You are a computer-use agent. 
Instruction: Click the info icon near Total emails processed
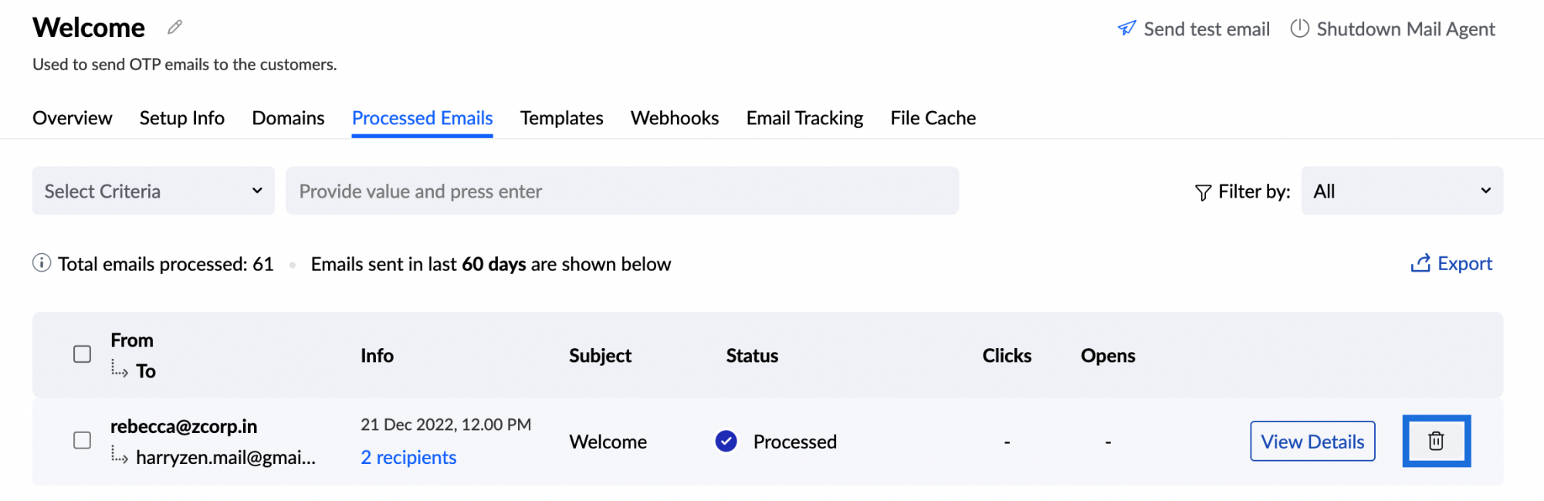[42, 263]
